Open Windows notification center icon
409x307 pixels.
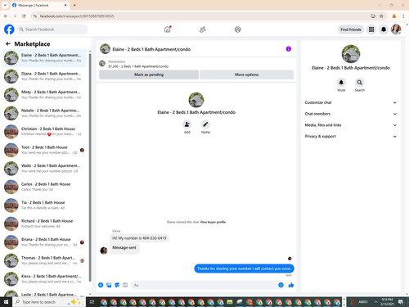coord(401,302)
